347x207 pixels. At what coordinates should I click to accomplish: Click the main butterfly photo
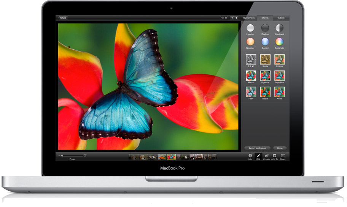pos(148,86)
